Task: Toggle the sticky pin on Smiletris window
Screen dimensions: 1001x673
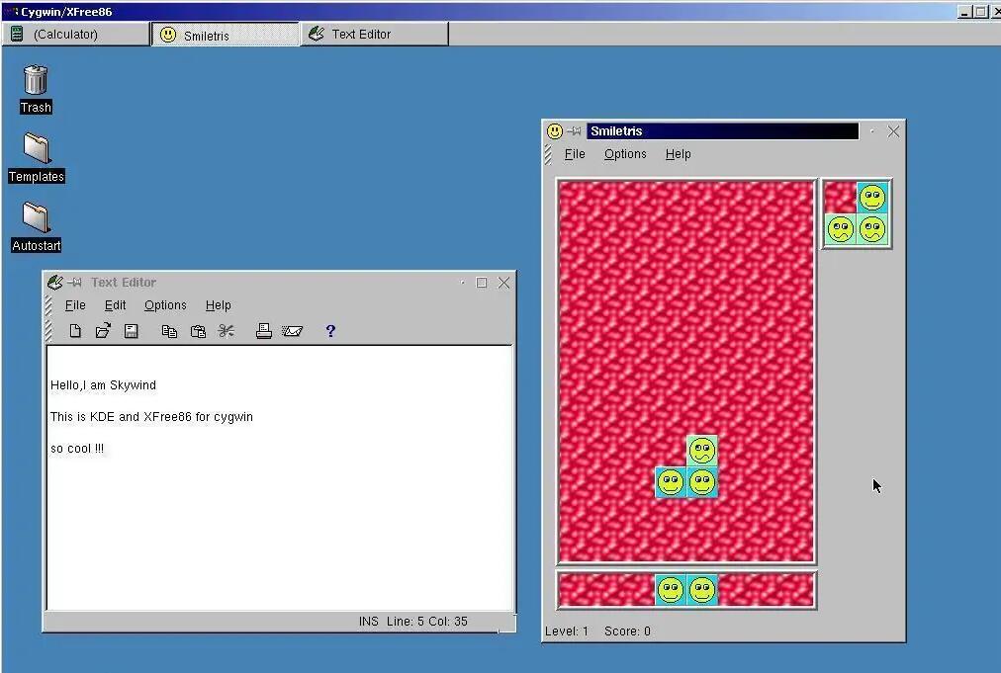Action: [574, 131]
